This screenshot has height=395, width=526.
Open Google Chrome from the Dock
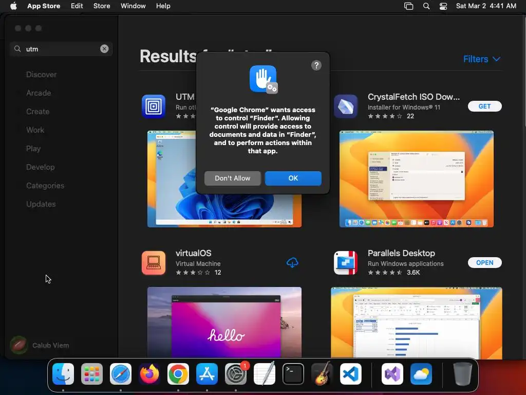coord(178,374)
